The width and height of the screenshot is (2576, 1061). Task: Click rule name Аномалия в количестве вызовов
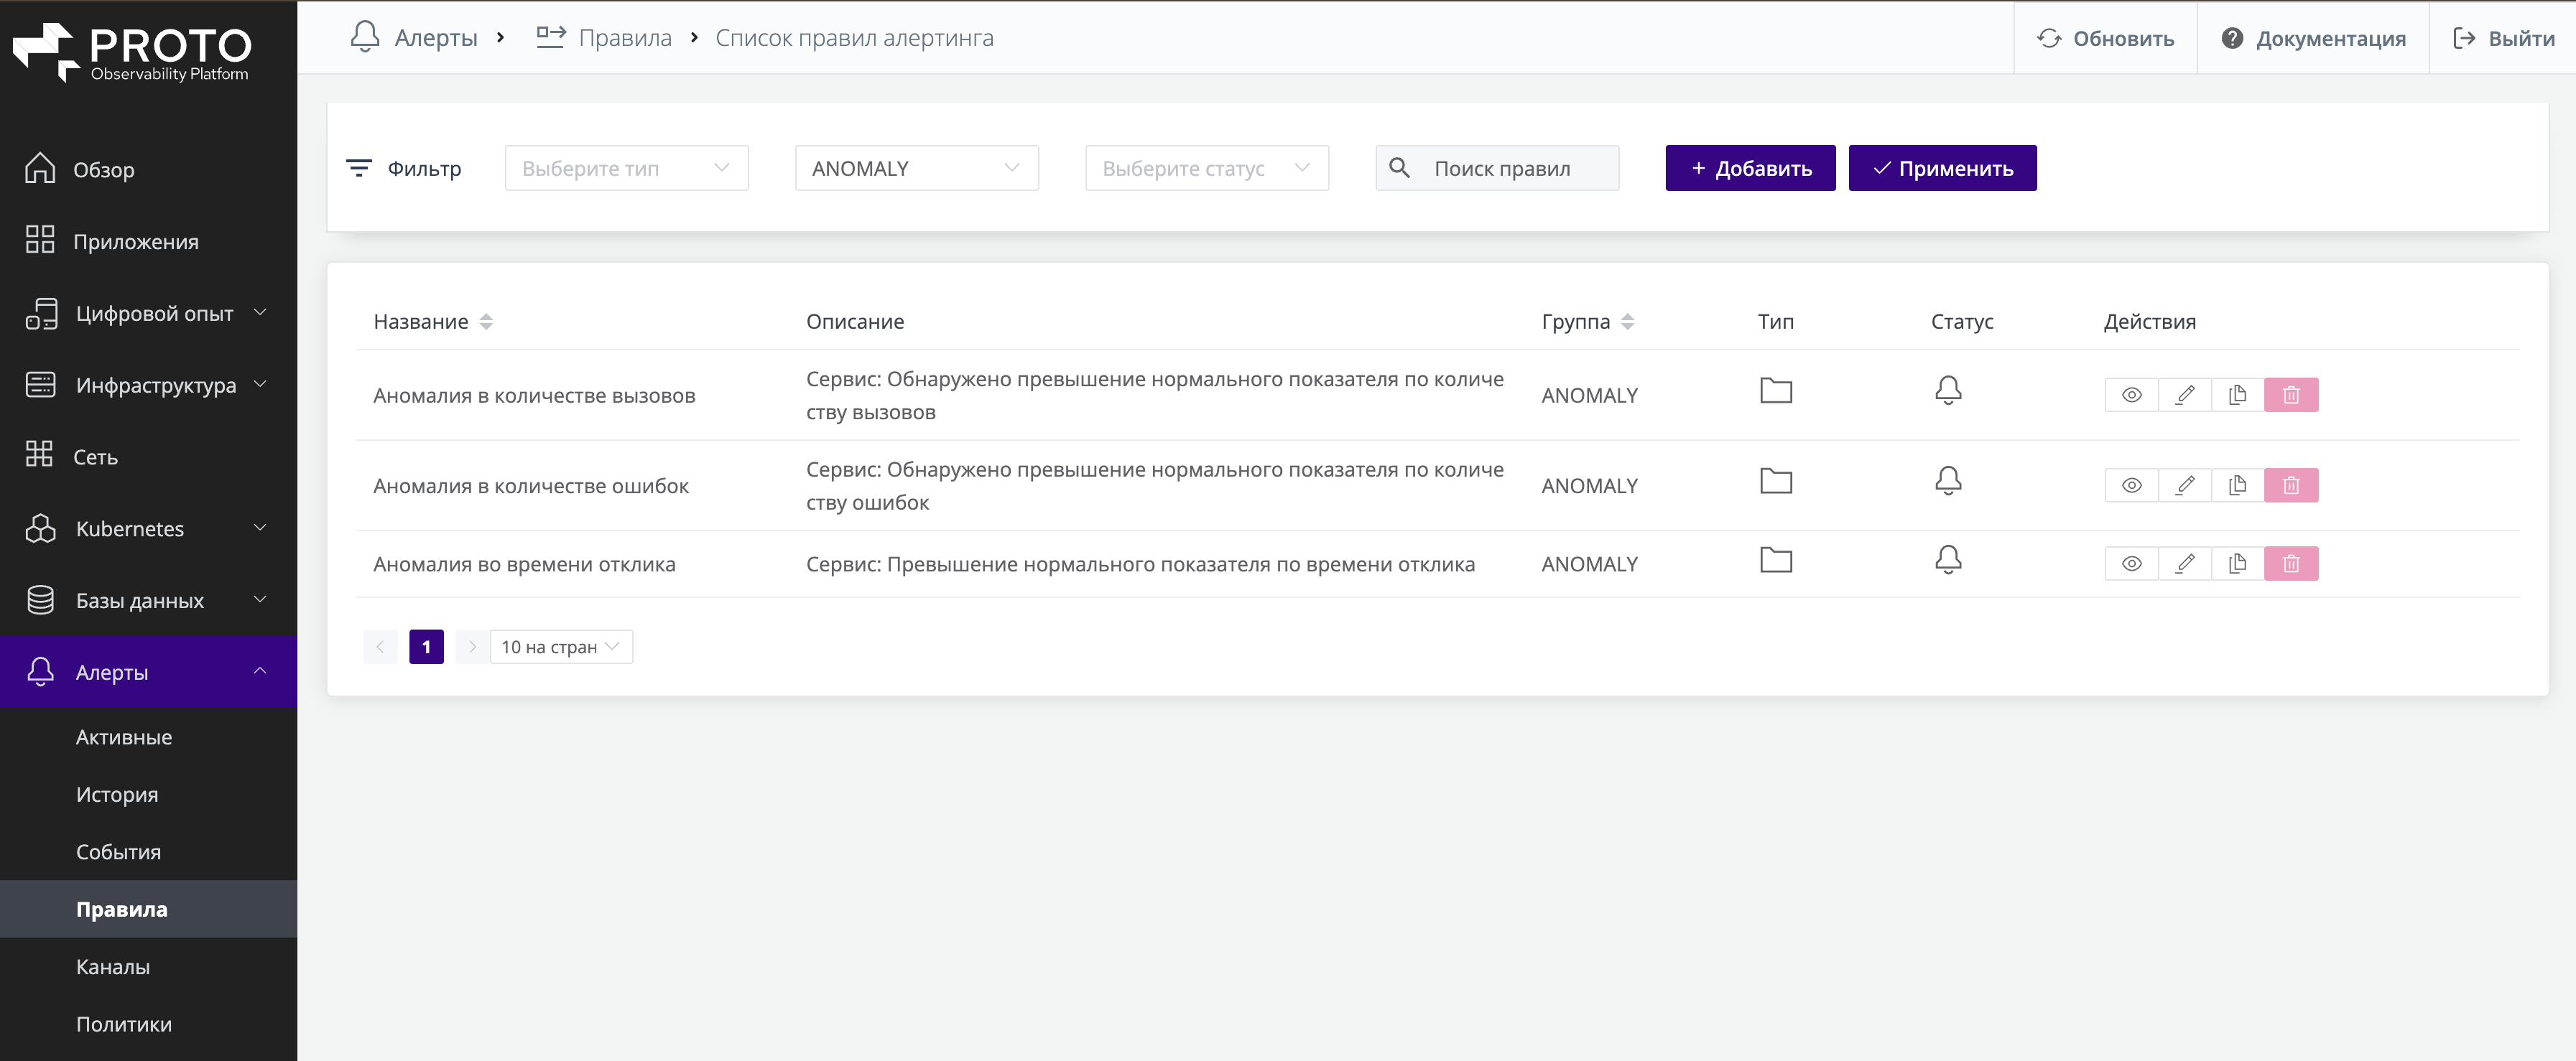534,396
